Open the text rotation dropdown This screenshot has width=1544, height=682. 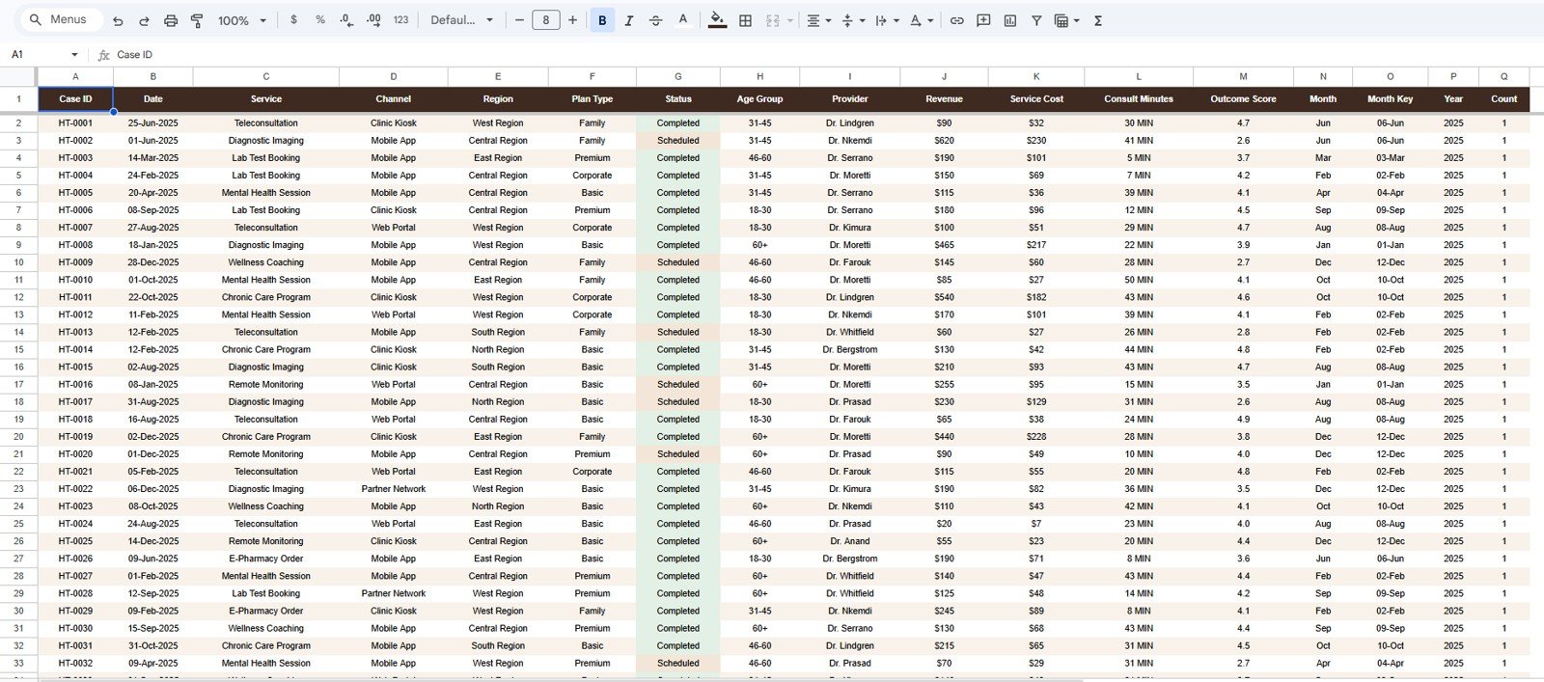(x=921, y=20)
